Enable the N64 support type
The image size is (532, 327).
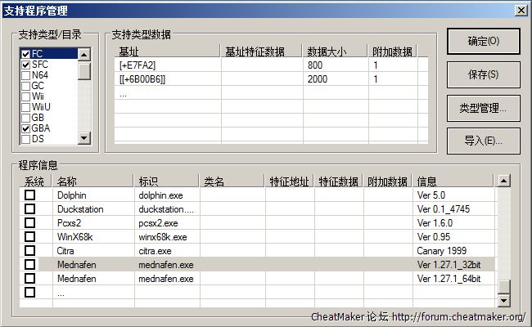pyautogui.click(x=26, y=75)
